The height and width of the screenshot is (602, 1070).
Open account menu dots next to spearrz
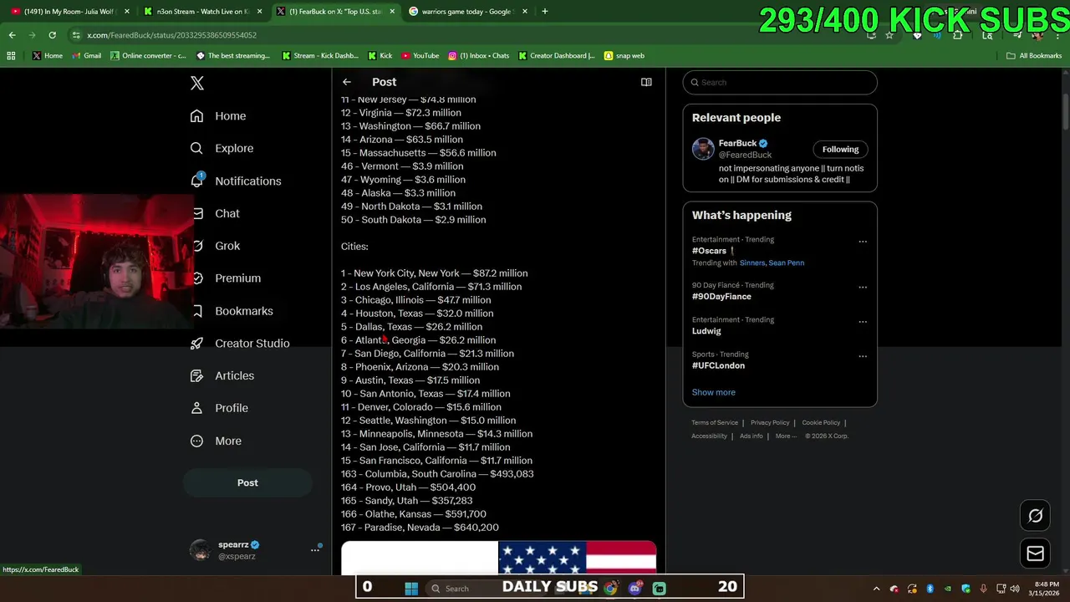tap(315, 549)
